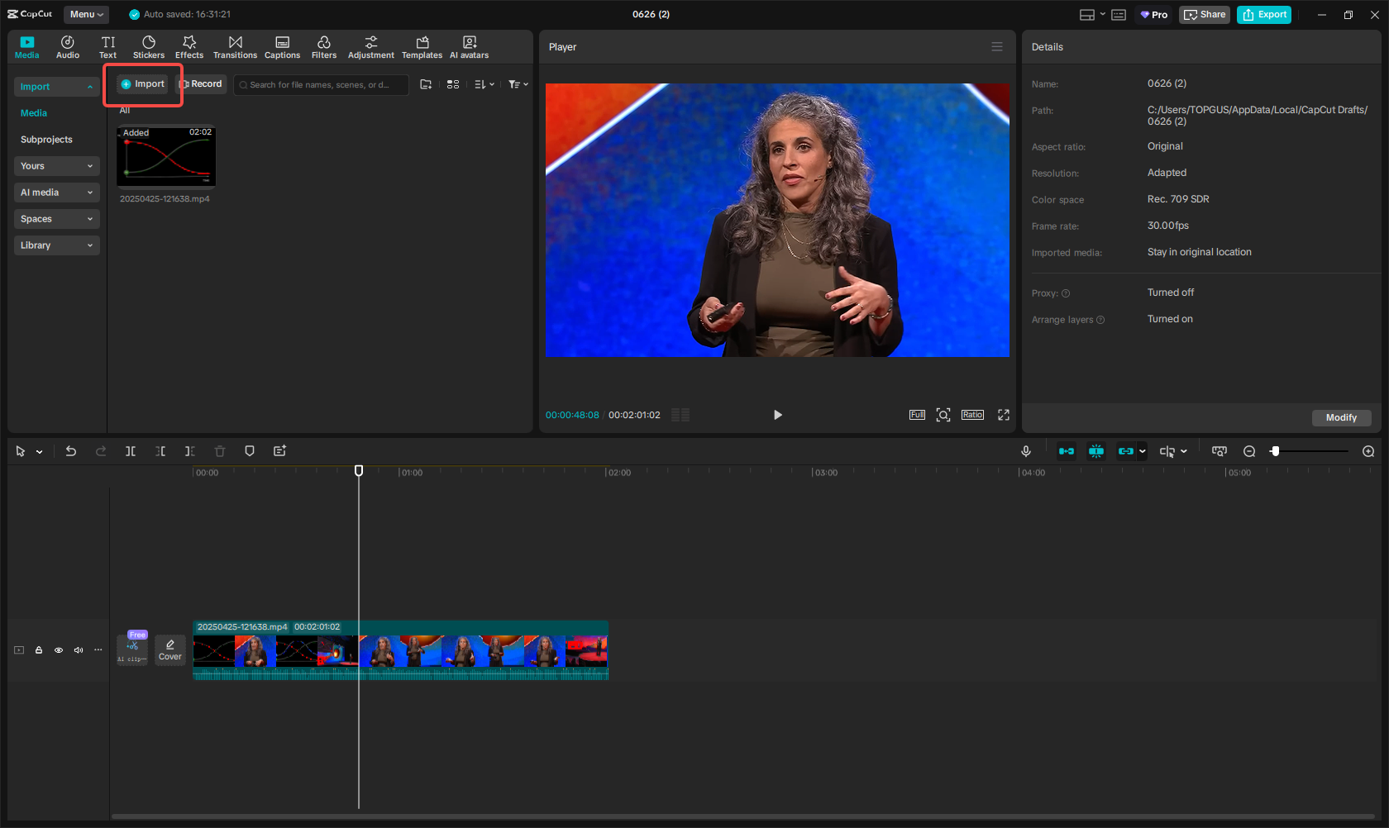The width and height of the screenshot is (1389, 828).
Task: Open the Effects panel
Action: point(189,46)
